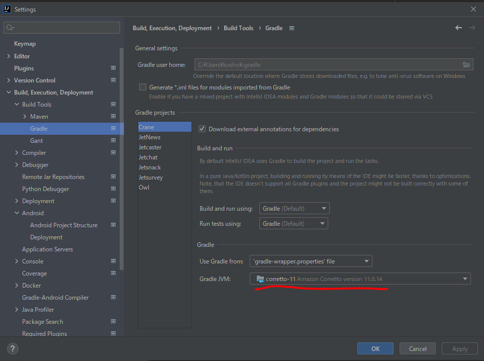484x361 pixels.
Task: Open Build Tools from the breadcrumb
Action: 238,28
